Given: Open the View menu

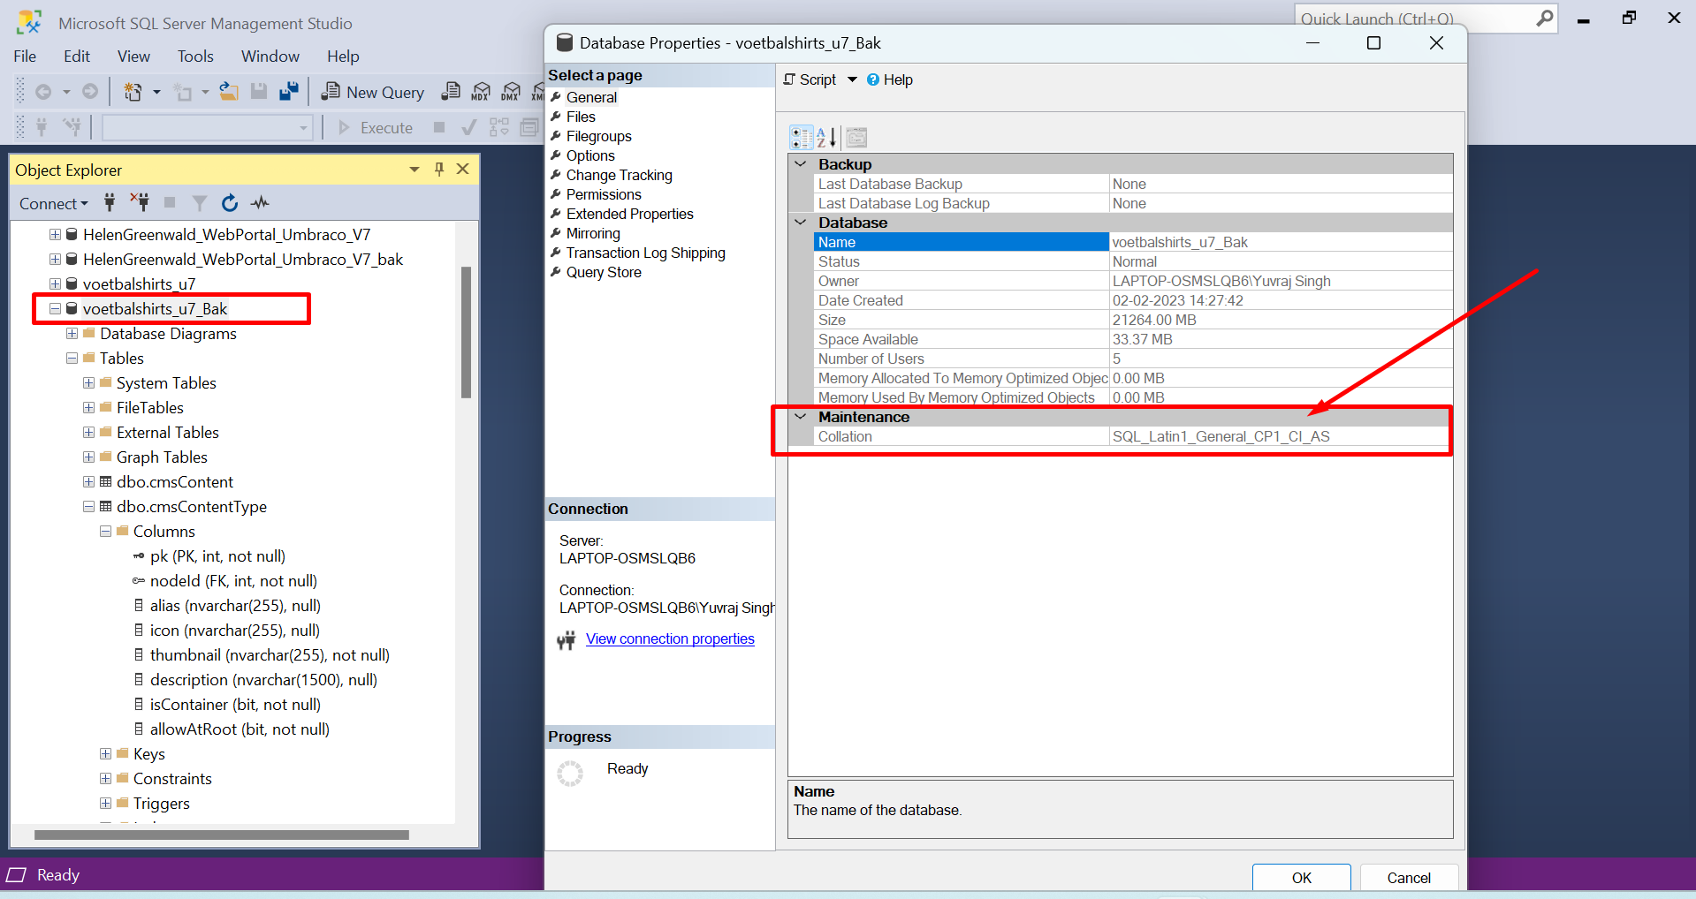Looking at the screenshot, I should (133, 57).
